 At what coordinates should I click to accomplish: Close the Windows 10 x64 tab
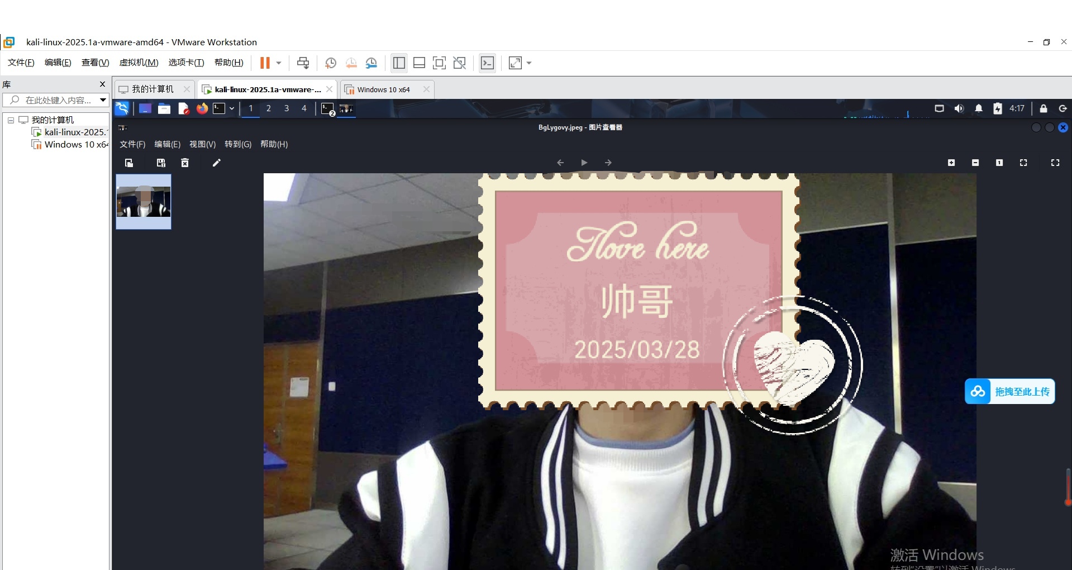pos(427,89)
